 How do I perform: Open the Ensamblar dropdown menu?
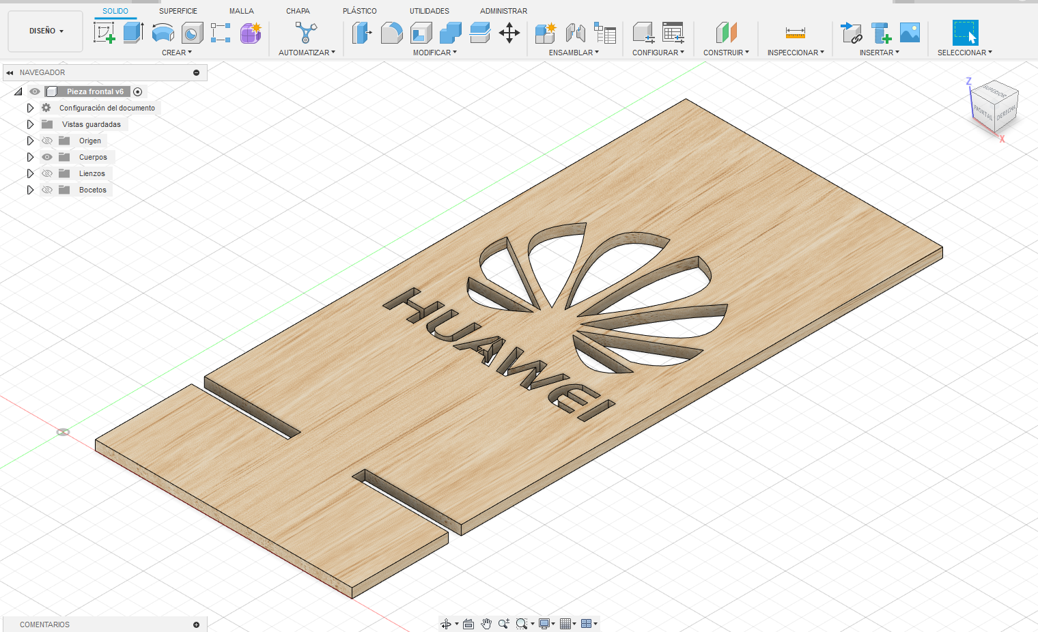(574, 53)
